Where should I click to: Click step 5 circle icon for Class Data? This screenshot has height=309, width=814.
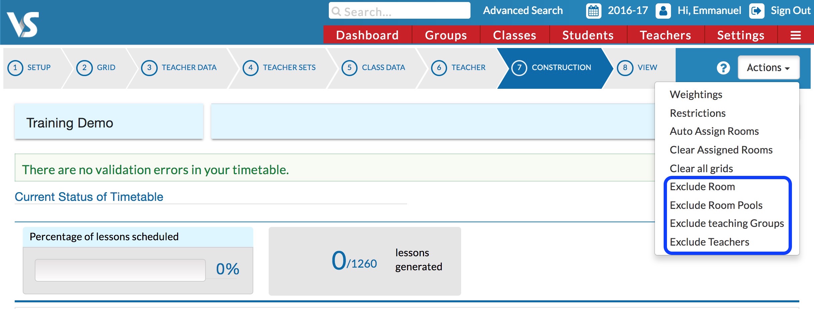[350, 68]
